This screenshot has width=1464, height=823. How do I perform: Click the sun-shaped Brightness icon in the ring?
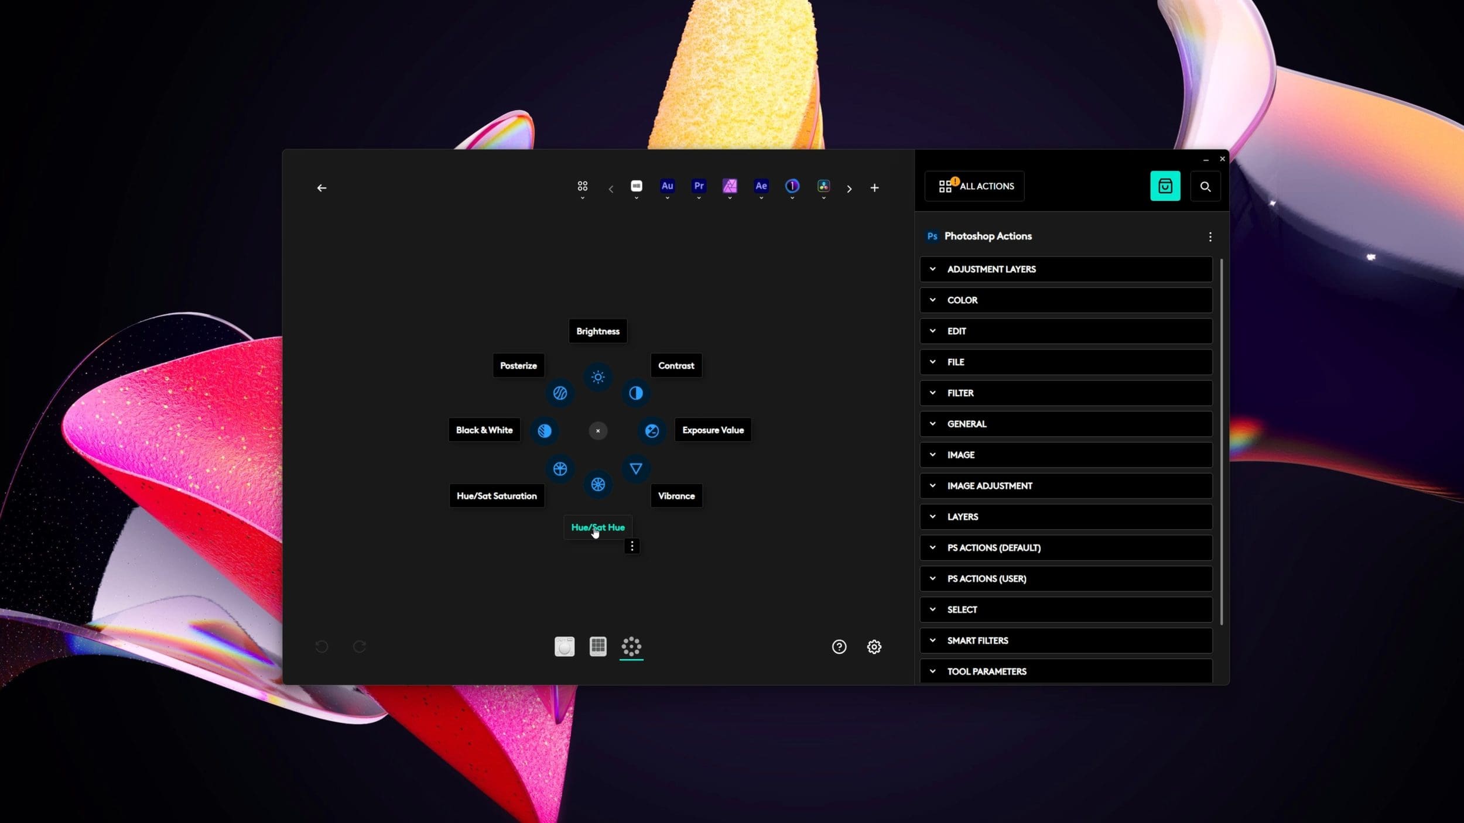click(x=597, y=377)
